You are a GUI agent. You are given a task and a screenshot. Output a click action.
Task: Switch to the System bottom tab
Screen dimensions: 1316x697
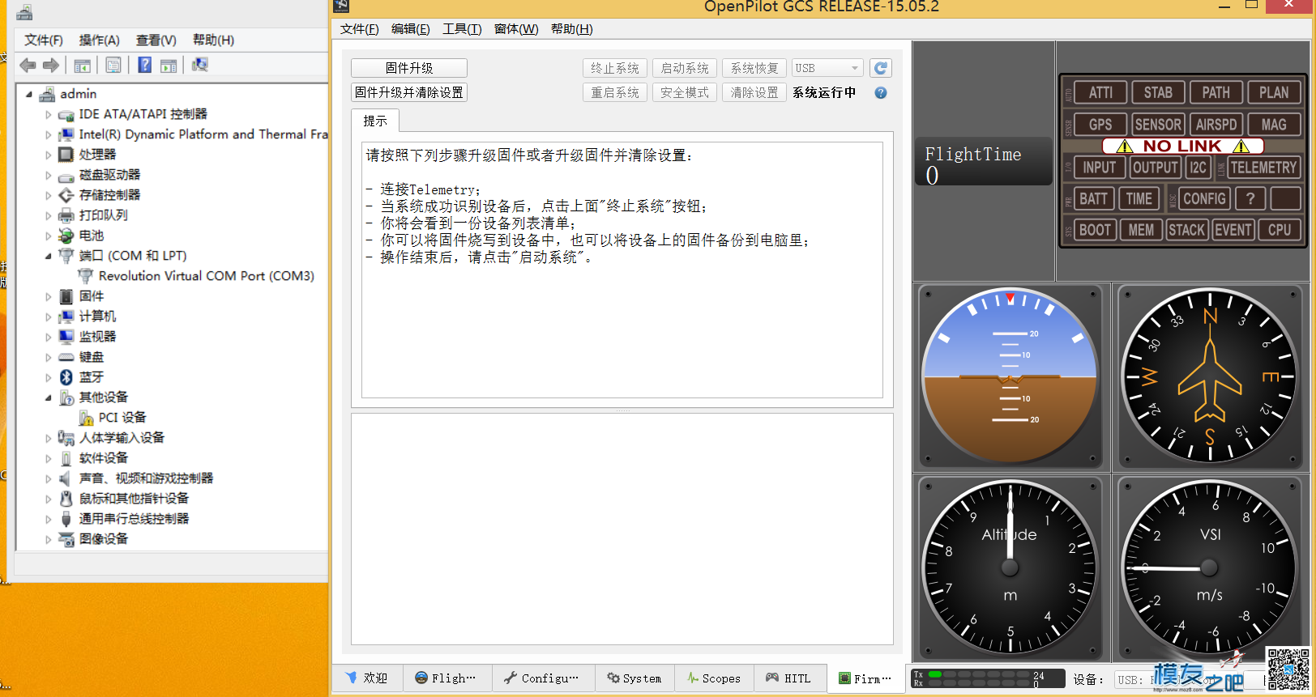point(634,678)
